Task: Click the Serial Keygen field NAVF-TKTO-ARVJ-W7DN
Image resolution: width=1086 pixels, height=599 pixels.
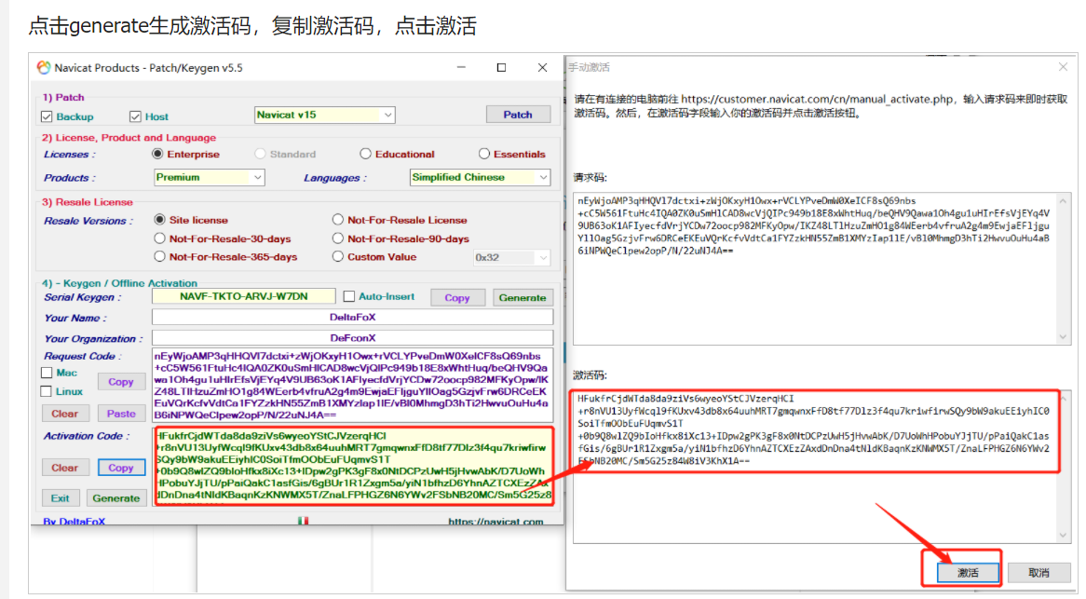Action: click(244, 296)
